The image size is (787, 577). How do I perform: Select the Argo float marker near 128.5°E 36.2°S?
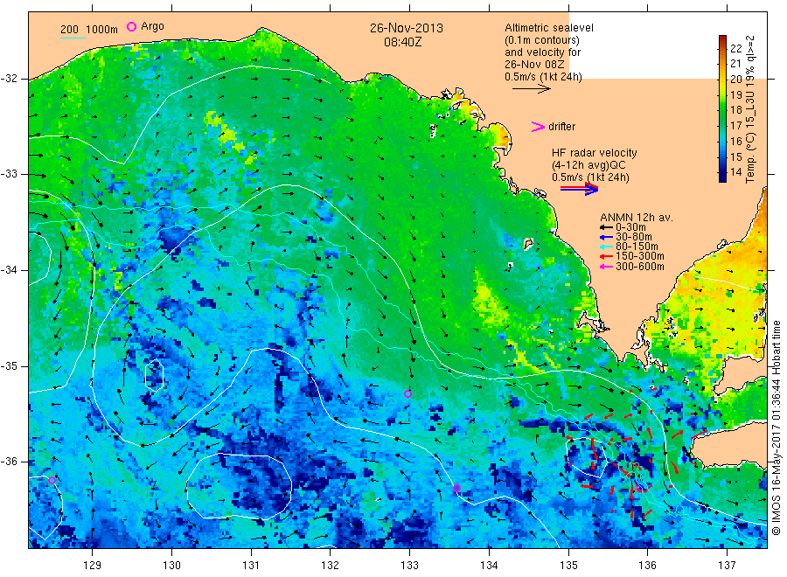pos(52,480)
